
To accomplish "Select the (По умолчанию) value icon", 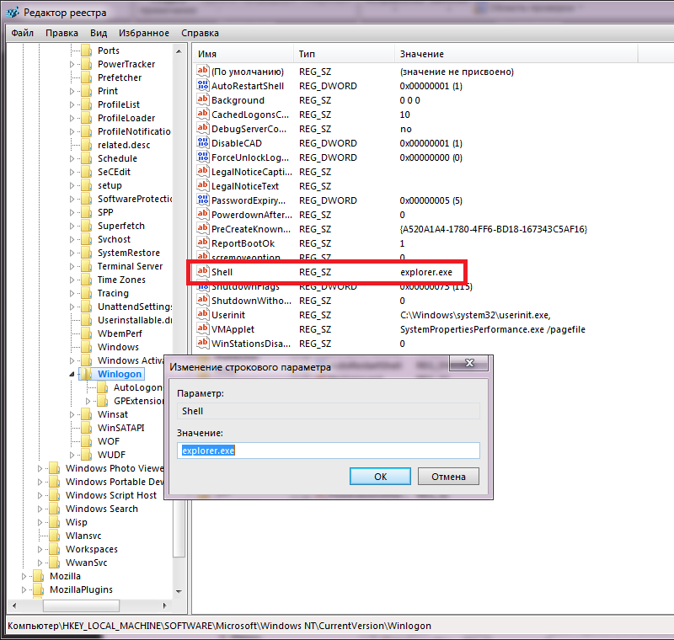I will [203, 71].
